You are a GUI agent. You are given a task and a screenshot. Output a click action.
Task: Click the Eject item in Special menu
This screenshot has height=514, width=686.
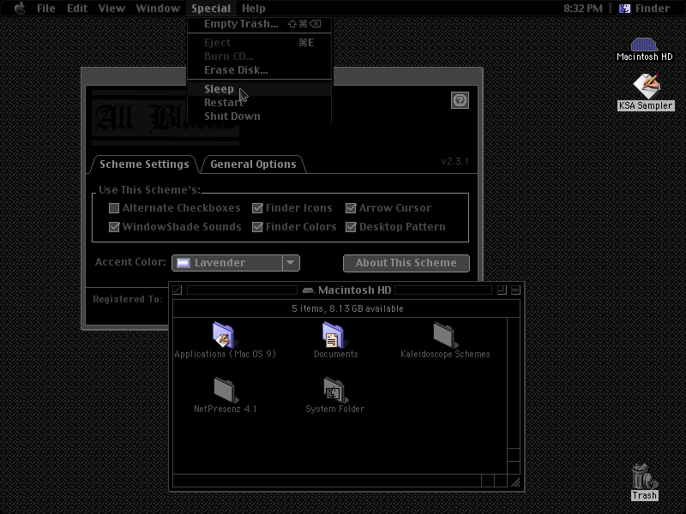pyautogui.click(x=259, y=42)
